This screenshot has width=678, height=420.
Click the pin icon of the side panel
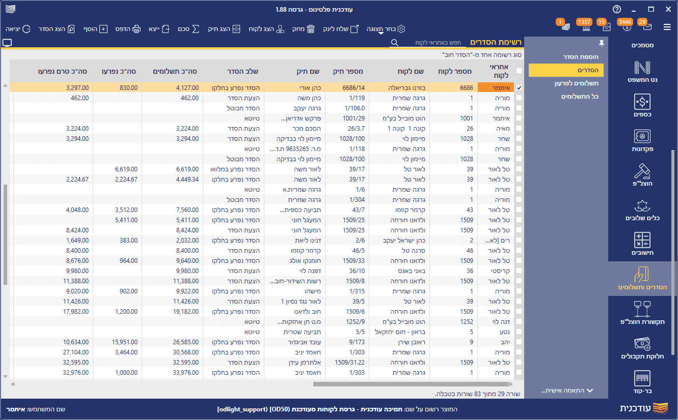602,43
